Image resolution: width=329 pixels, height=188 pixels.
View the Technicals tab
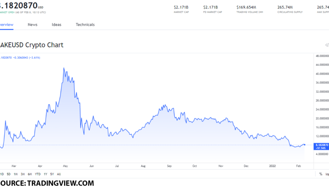pos(85,24)
